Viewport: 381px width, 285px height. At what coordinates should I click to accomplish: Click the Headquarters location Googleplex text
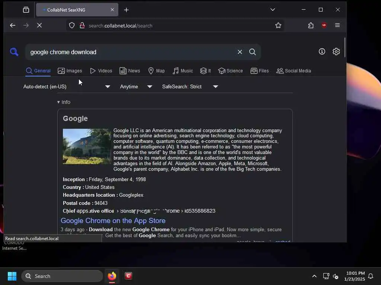pyautogui.click(x=103, y=195)
